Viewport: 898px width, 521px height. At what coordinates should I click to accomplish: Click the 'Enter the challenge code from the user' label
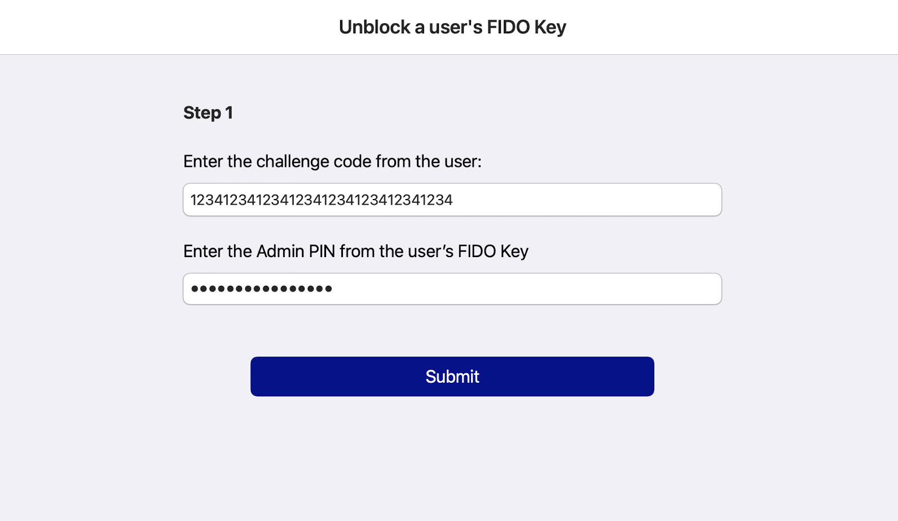point(332,161)
